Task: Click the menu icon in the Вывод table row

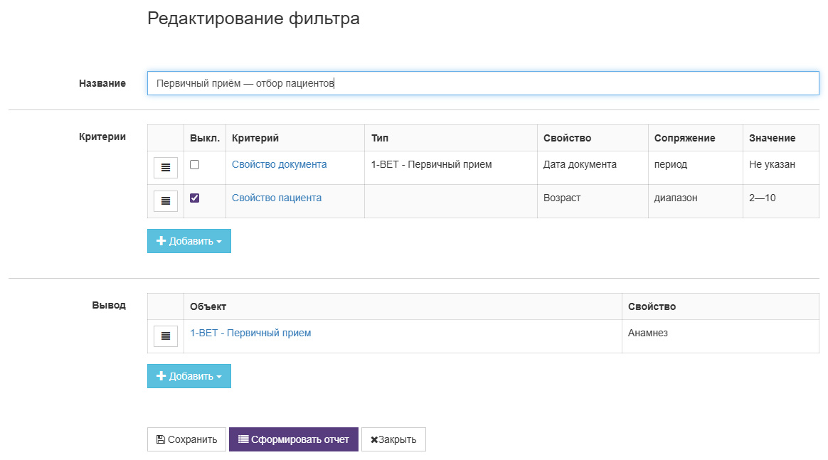Action: pyautogui.click(x=165, y=336)
